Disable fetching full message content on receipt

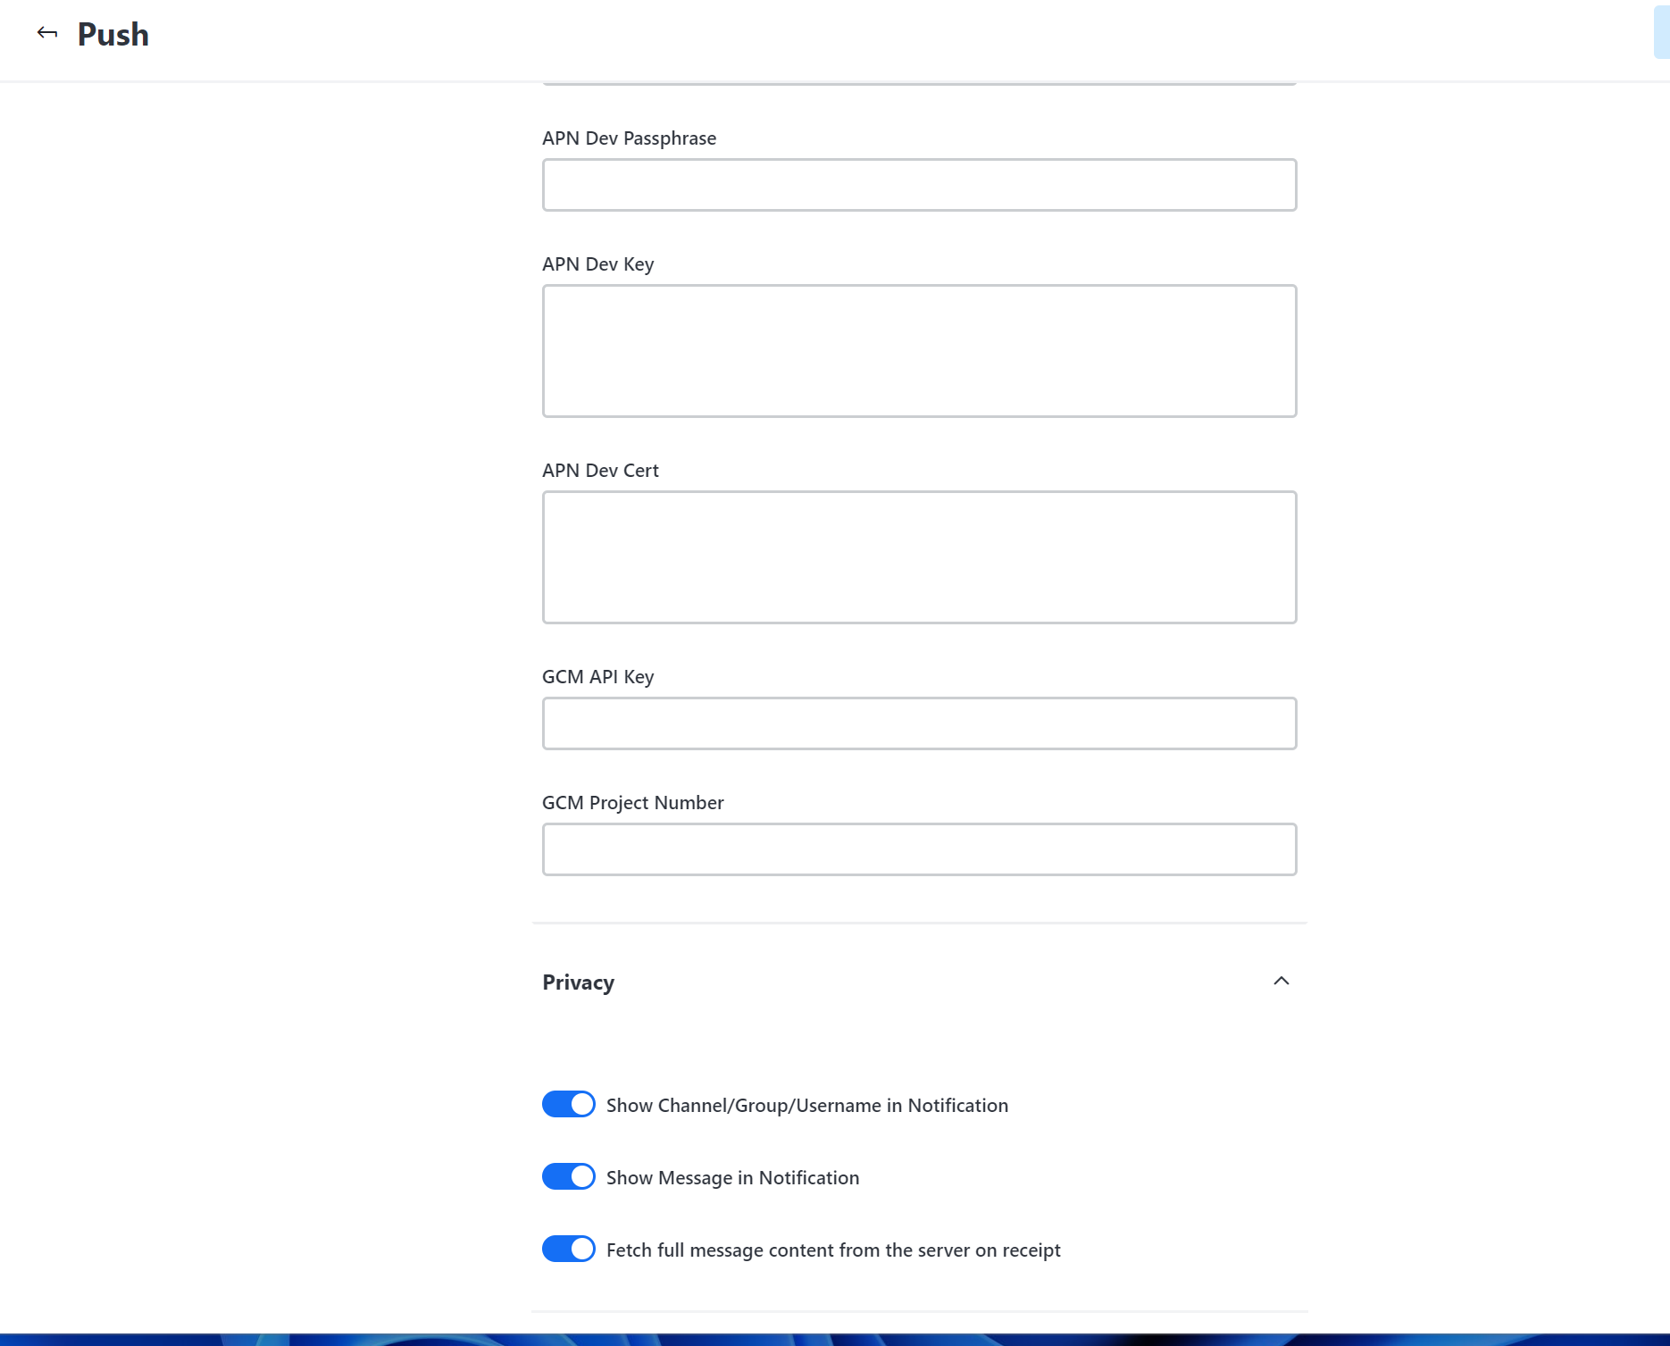(x=568, y=1249)
